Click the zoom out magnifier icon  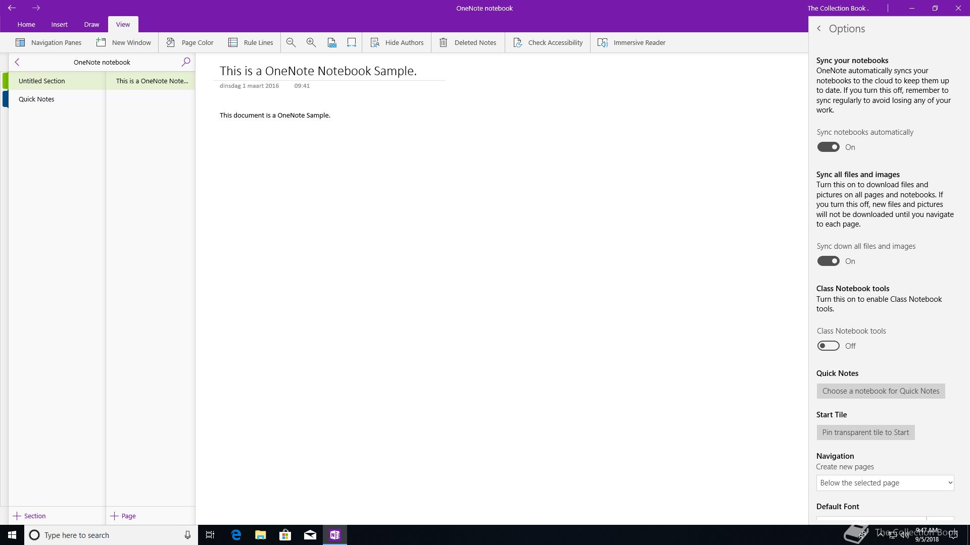(x=291, y=43)
